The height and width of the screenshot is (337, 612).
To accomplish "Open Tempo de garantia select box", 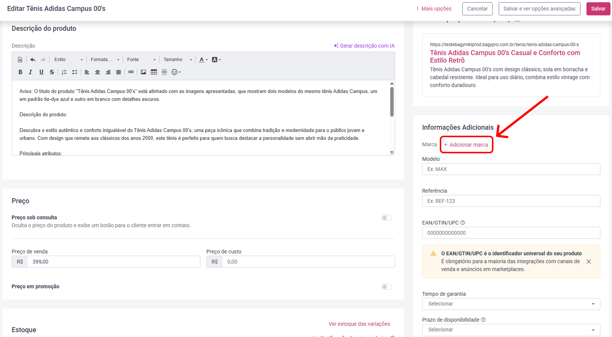I will 511,304.
